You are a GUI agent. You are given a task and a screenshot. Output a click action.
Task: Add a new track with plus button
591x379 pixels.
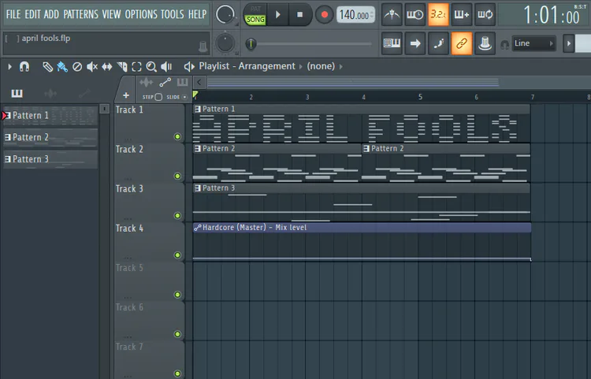126,95
